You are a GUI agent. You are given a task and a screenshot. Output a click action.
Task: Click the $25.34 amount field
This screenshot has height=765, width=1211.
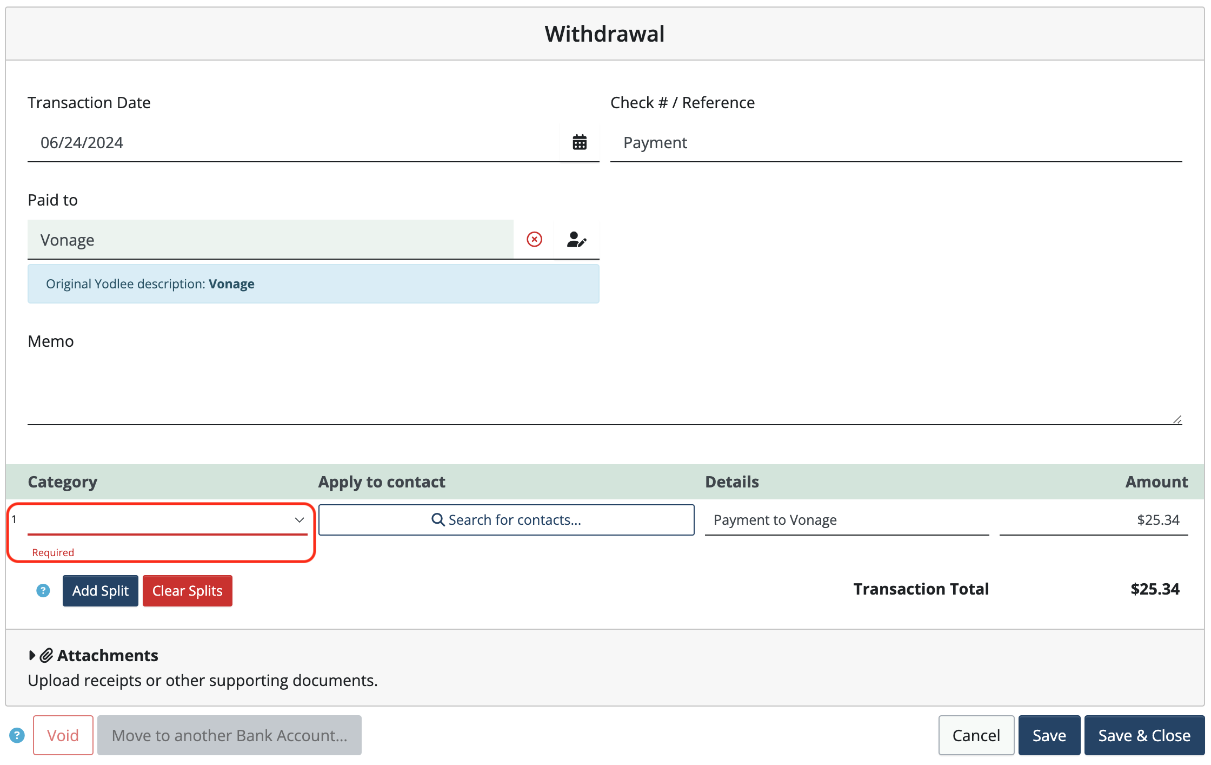1093,519
